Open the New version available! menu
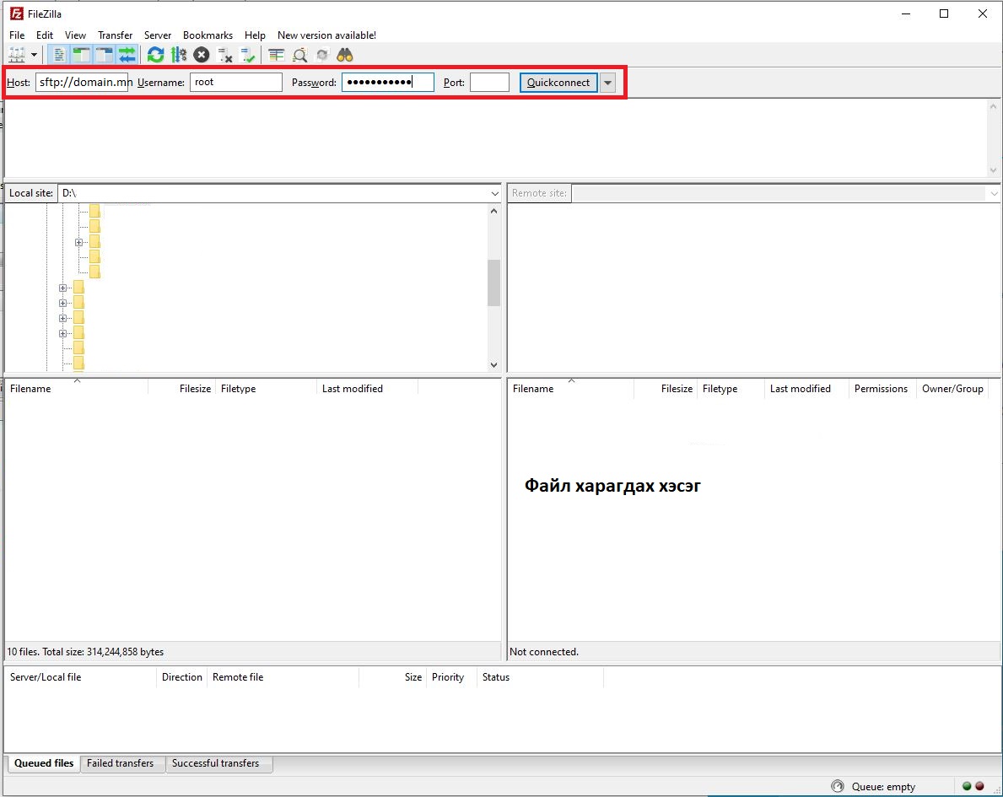 click(x=326, y=35)
